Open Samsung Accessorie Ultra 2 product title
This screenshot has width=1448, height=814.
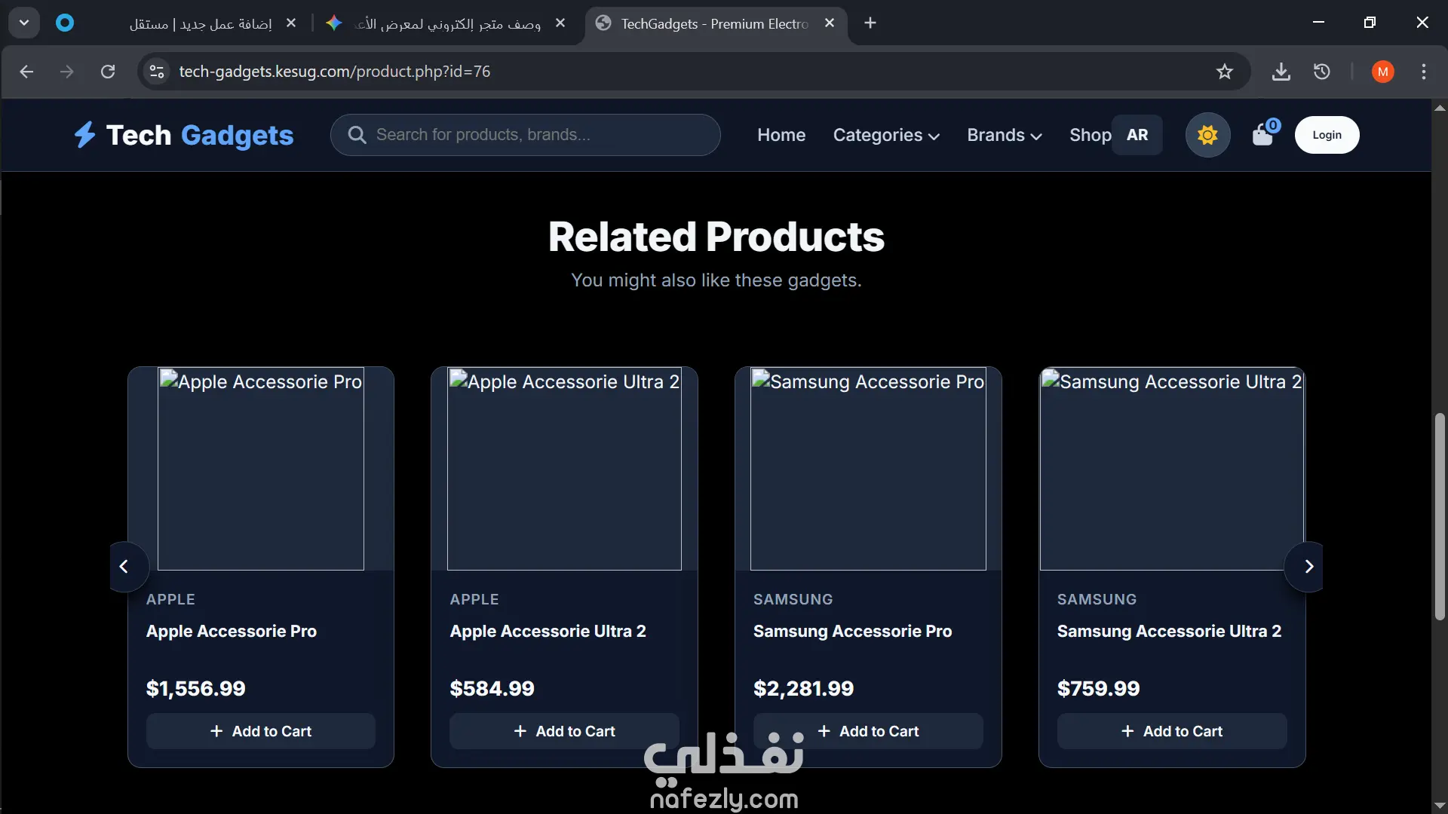click(x=1169, y=632)
